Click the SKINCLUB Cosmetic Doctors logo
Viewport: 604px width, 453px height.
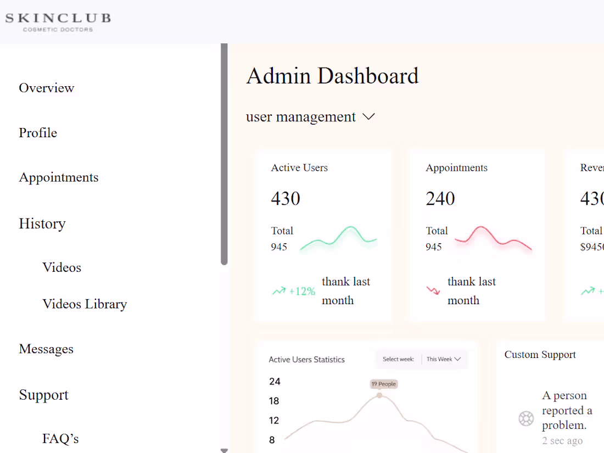tap(58, 23)
